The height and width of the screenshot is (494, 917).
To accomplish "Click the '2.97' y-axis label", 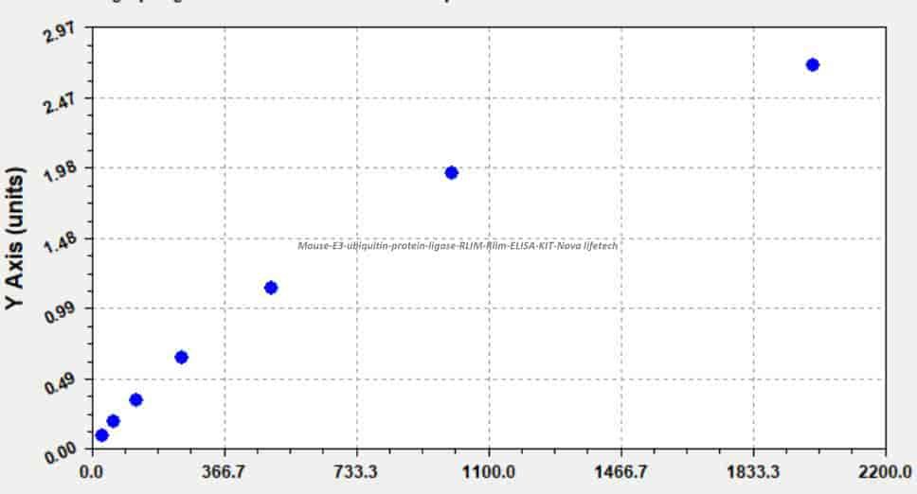I will click(x=59, y=33).
